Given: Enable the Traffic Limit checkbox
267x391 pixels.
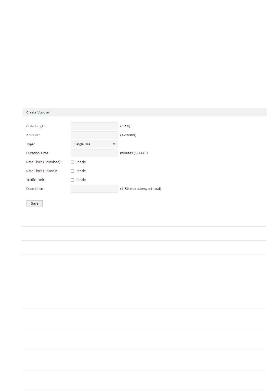Looking at the screenshot, I should point(72,180).
